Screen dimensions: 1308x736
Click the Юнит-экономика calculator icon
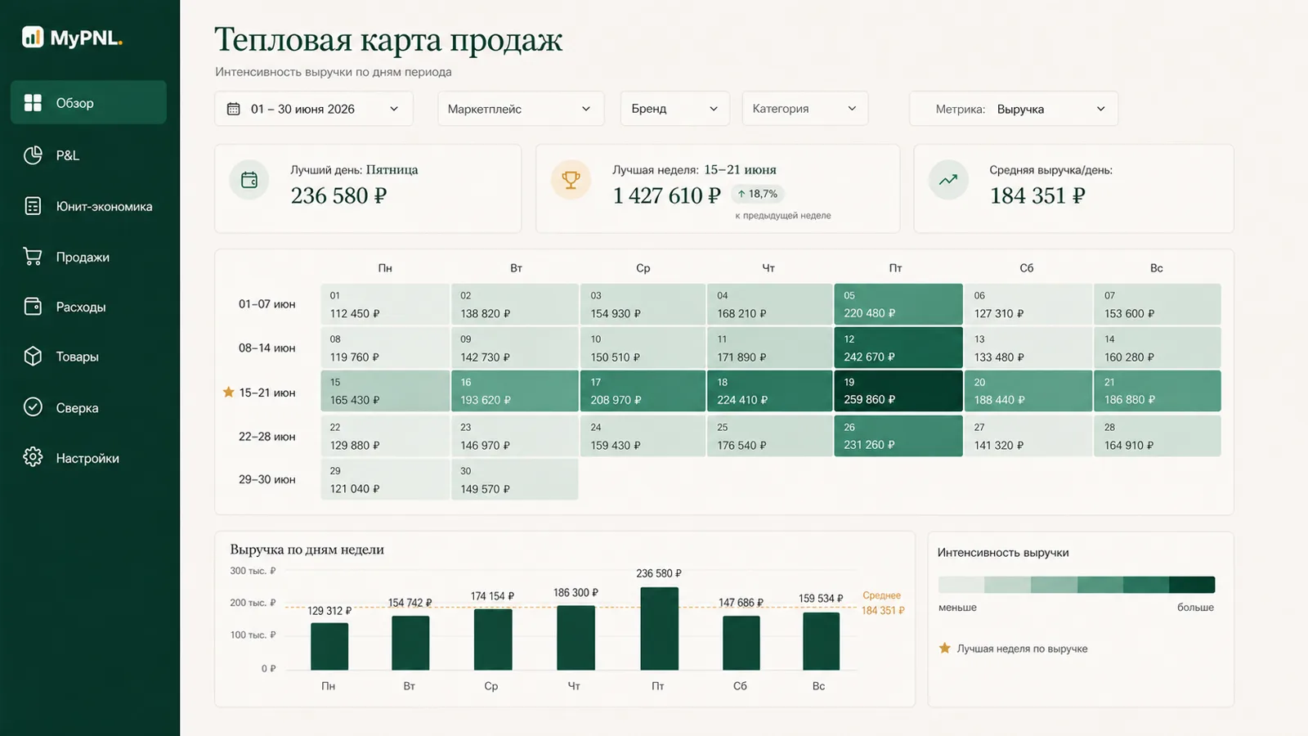33,206
